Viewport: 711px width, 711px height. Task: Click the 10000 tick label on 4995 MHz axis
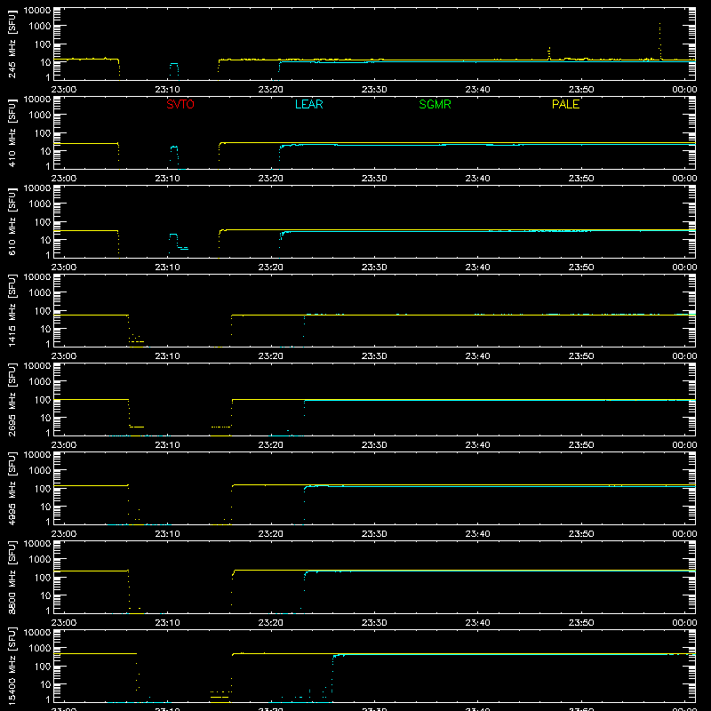tap(37, 455)
